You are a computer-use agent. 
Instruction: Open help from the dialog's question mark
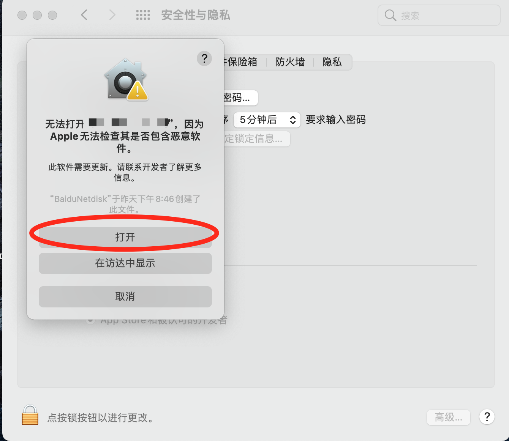(x=204, y=58)
